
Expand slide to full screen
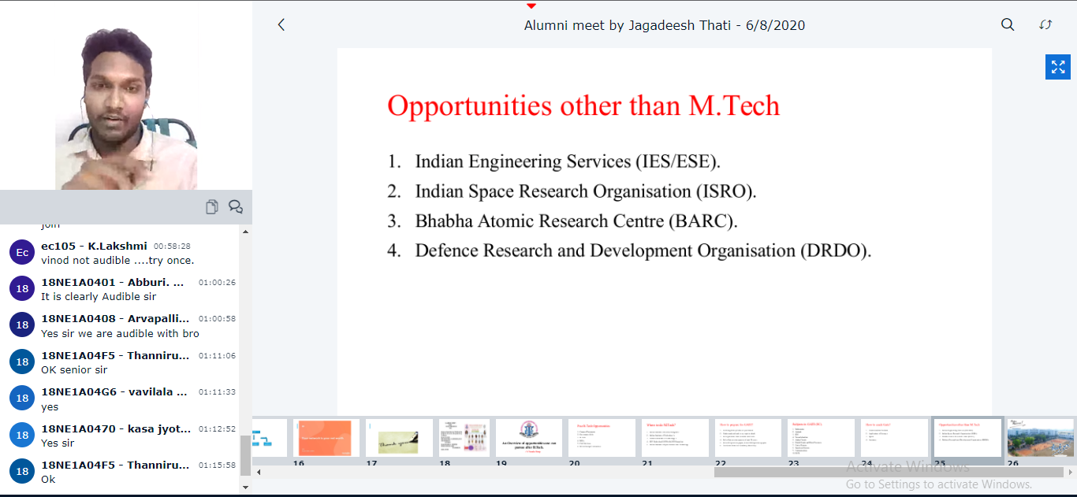(1058, 67)
